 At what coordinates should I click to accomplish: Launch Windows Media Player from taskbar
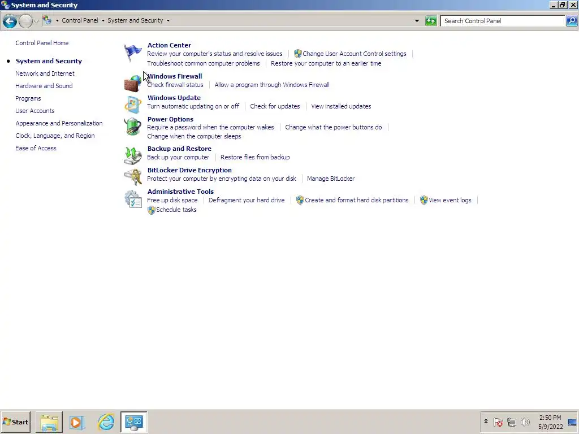[x=77, y=422]
